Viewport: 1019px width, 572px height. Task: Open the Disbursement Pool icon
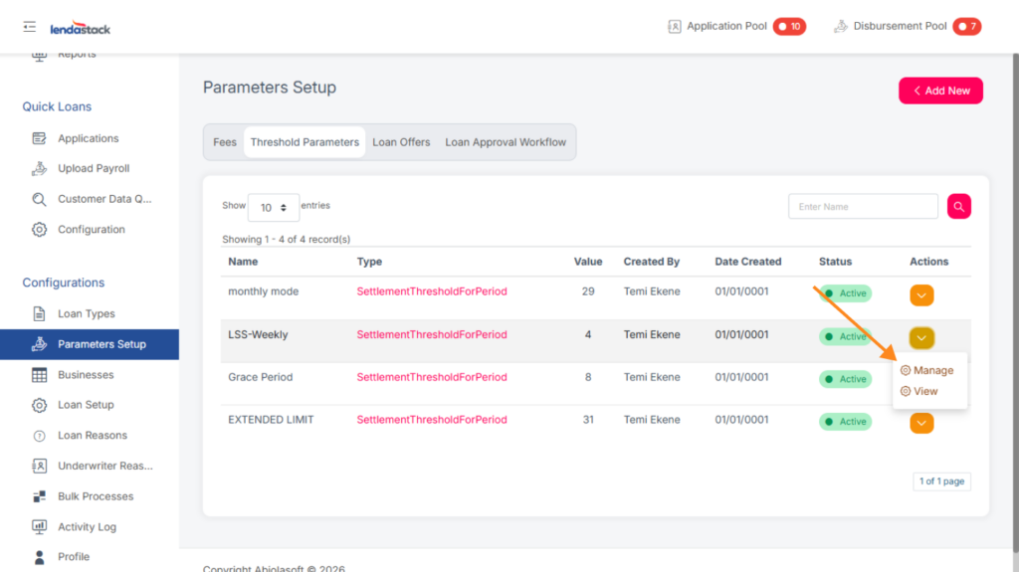(x=841, y=27)
